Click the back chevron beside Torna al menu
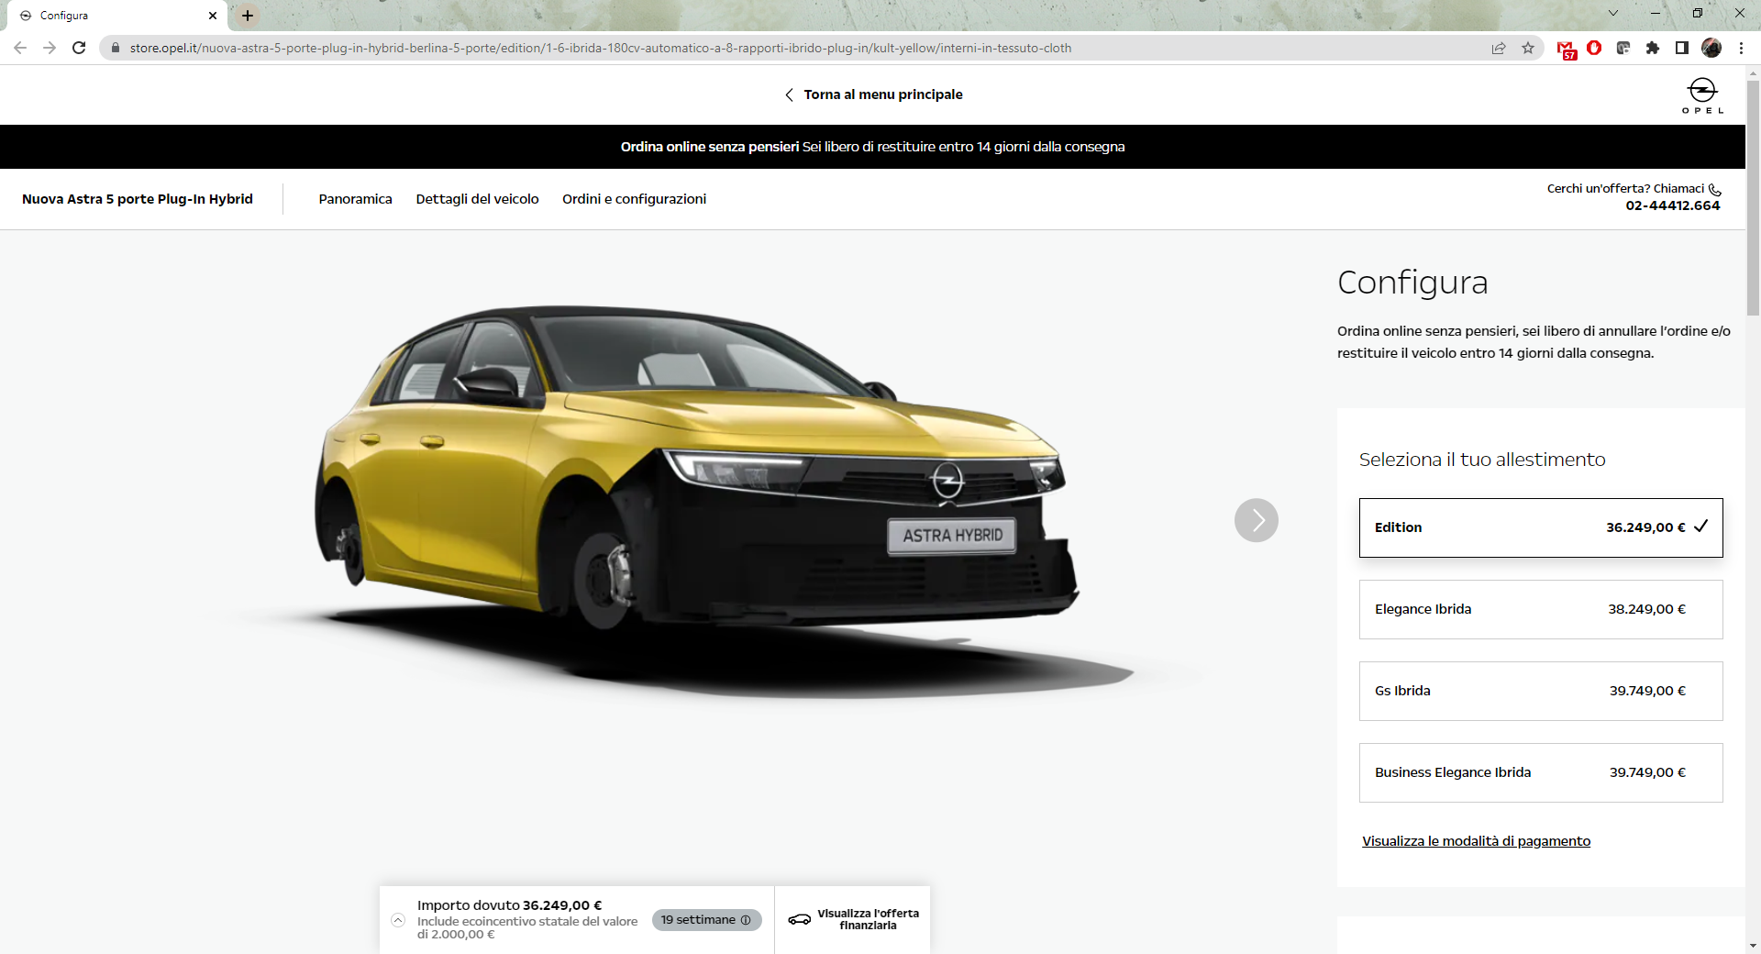 click(x=789, y=94)
